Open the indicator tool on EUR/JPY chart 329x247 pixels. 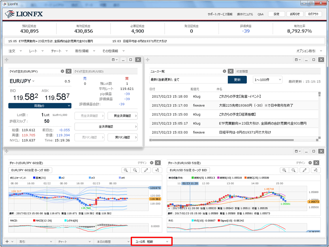157,170
